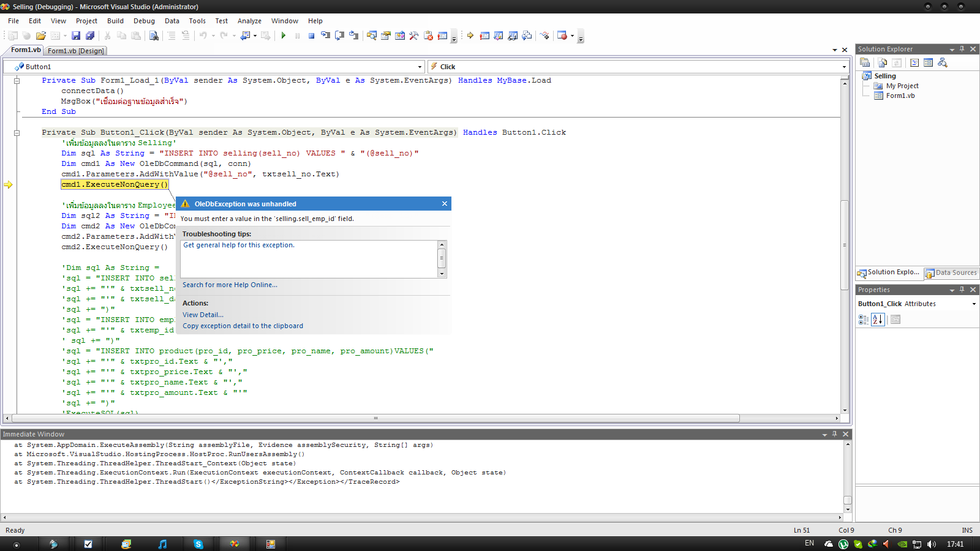
Task: Switch to the Form1.vb [Design] tab
Action: (x=76, y=51)
